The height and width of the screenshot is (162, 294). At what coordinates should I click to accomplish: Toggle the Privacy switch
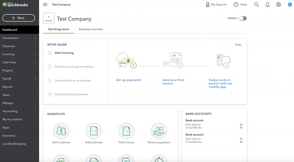[243, 18]
